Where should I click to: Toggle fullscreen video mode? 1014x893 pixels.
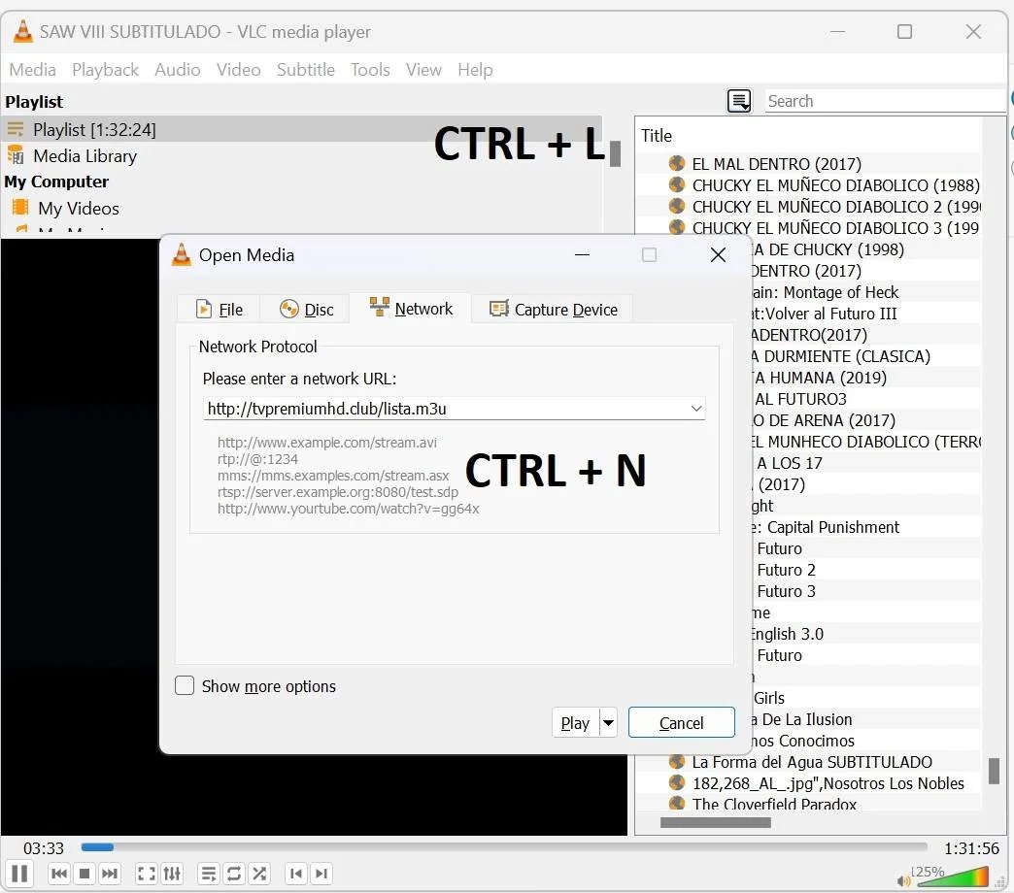point(146,874)
